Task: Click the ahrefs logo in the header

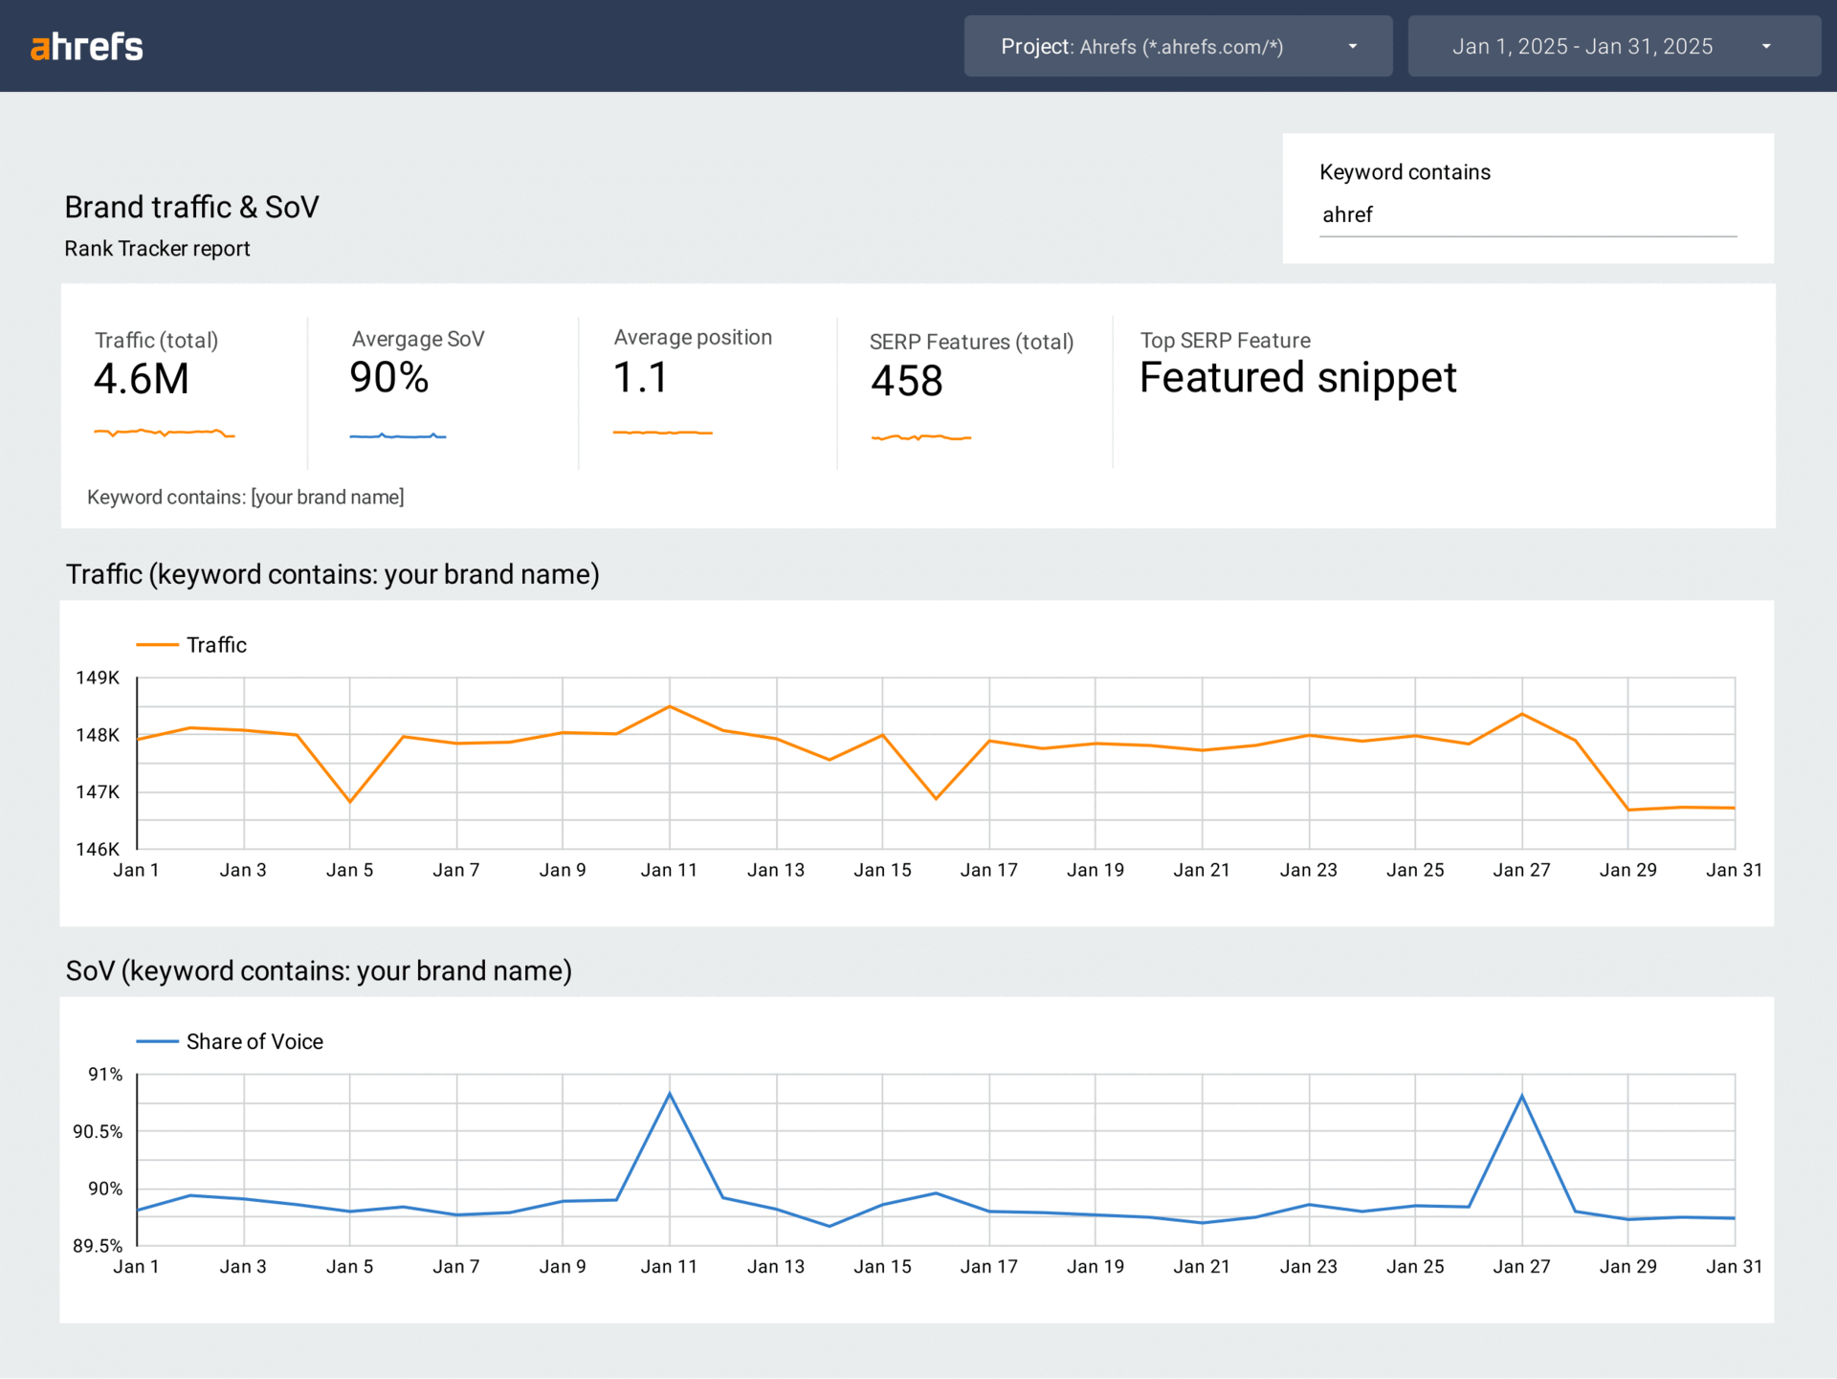Action: [87, 45]
